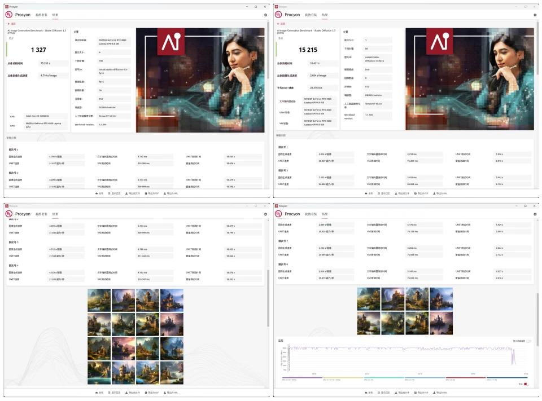This screenshot has height=401, width=542.
Task: Turn off the red markers switch below the chart
Action: 526,384
